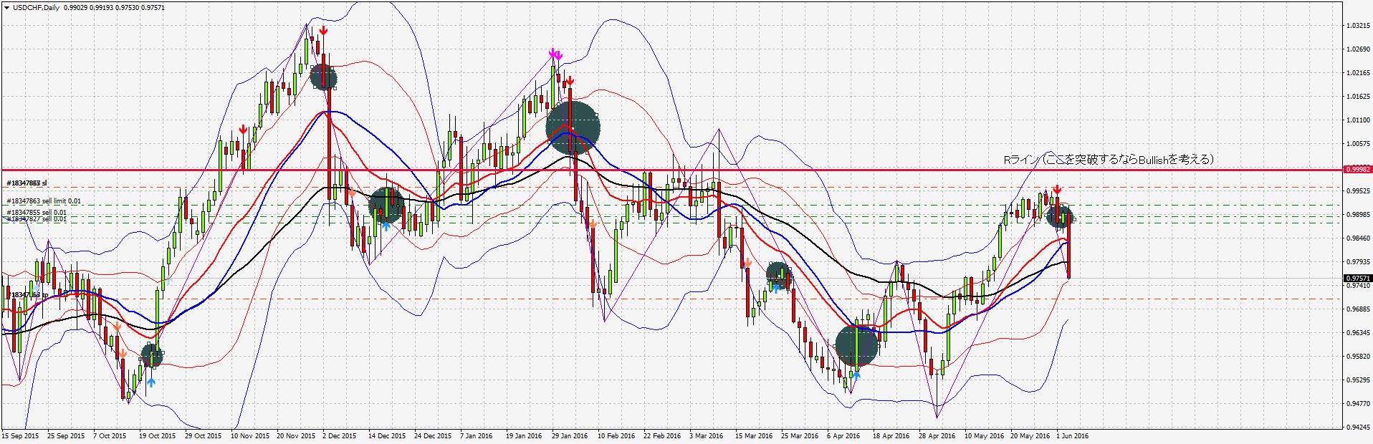Click the '7 Jan 2016' date label
Screen dimensions: 1373x444
[x=477, y=436]
